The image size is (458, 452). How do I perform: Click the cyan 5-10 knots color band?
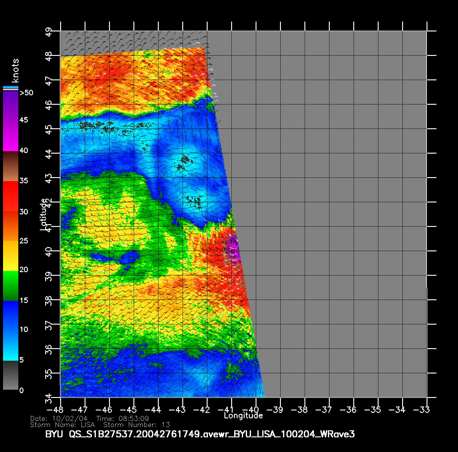point(11,346)
